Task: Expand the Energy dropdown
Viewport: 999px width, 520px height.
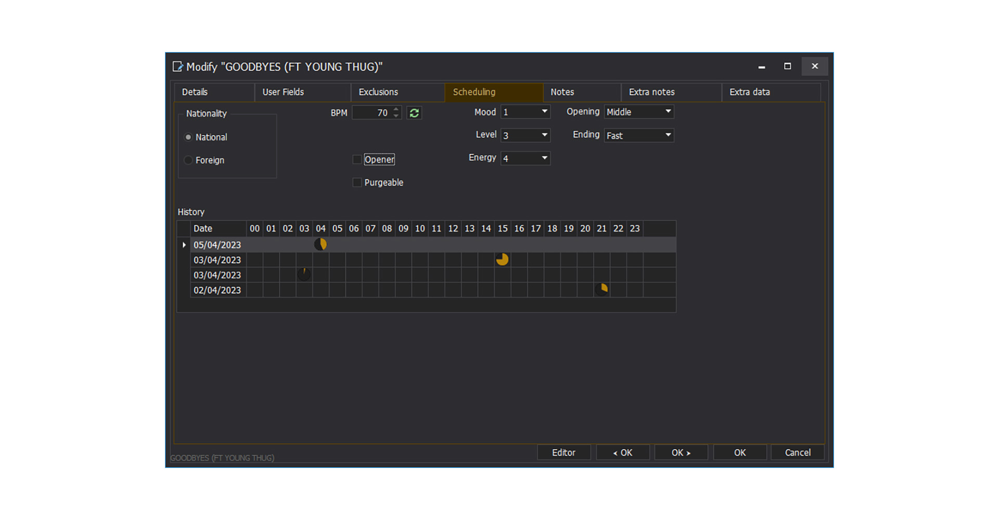Action: coord(544,158)
